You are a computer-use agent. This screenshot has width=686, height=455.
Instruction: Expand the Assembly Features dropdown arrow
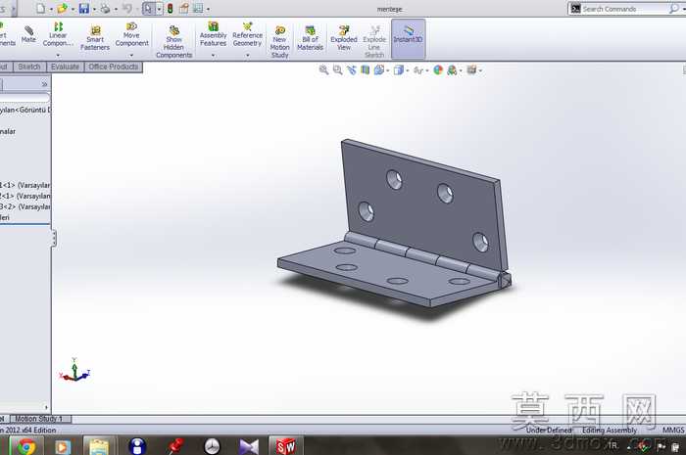click(213, 56)
